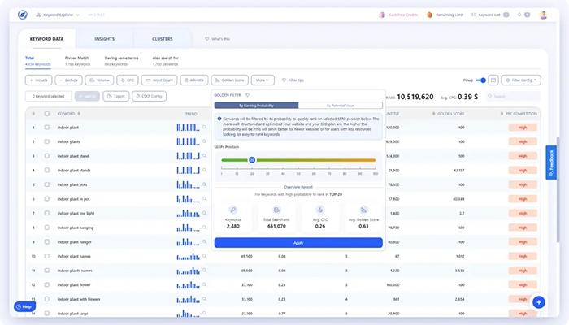Sort by the PPC Competition column header
Image resolution: width=569 pixels, height=325 pixels.
click(519, 114)
